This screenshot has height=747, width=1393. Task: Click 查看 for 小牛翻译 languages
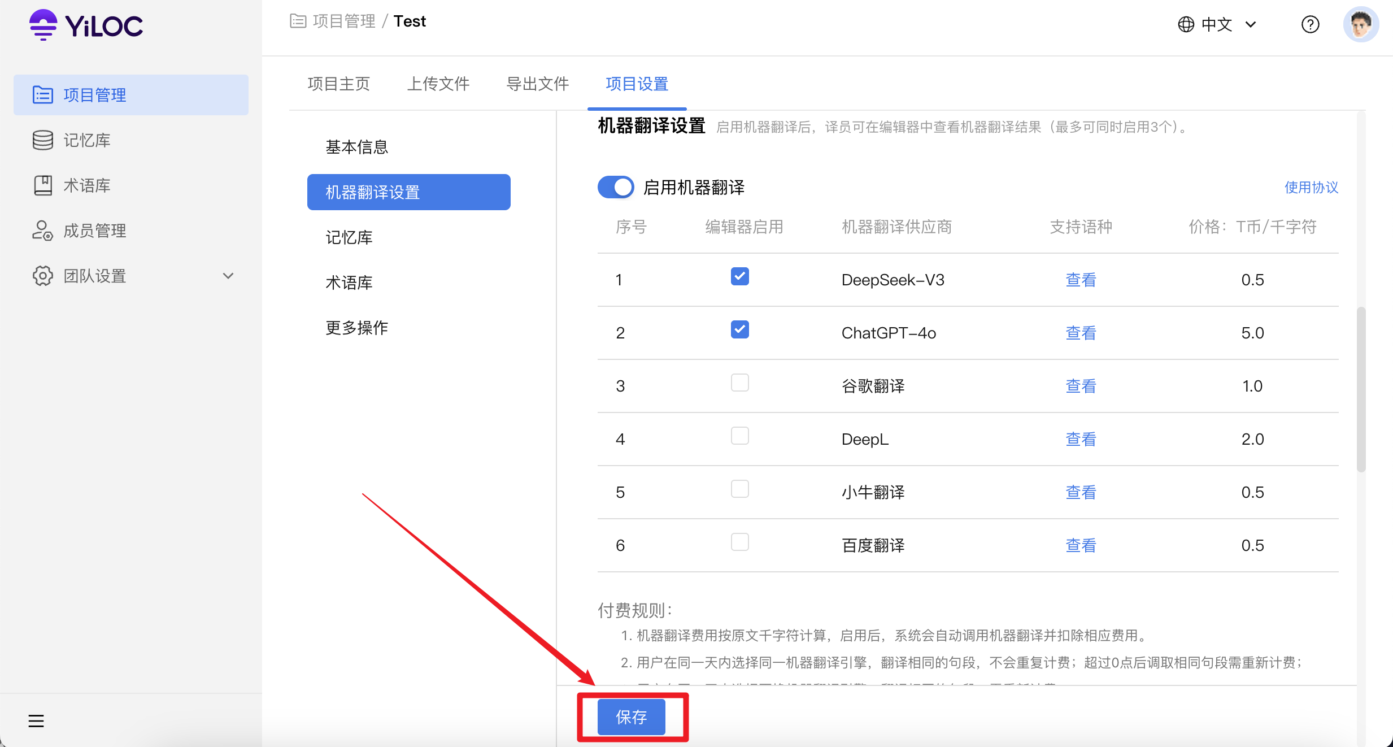[1081, 492]
